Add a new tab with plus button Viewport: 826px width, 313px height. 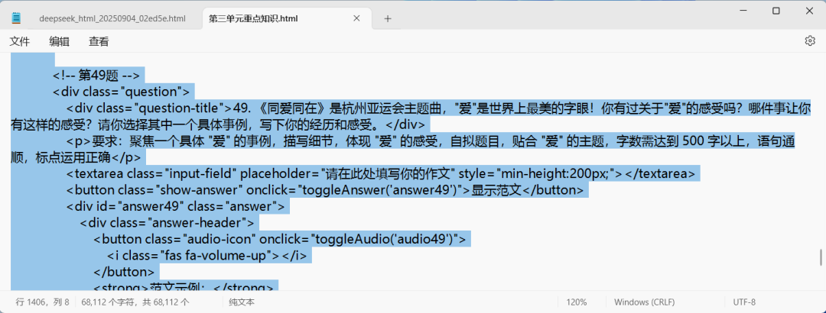pos(388,18)
